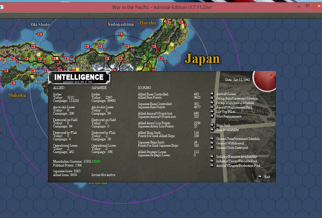Click the arrow icon beside Aircraft/Engine Production Pool
The image size is (322, 218).
(x=212, y=166)
